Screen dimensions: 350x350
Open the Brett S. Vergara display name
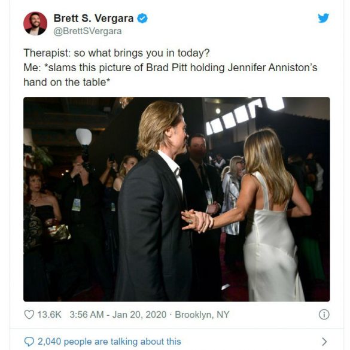tap(93, 19)
